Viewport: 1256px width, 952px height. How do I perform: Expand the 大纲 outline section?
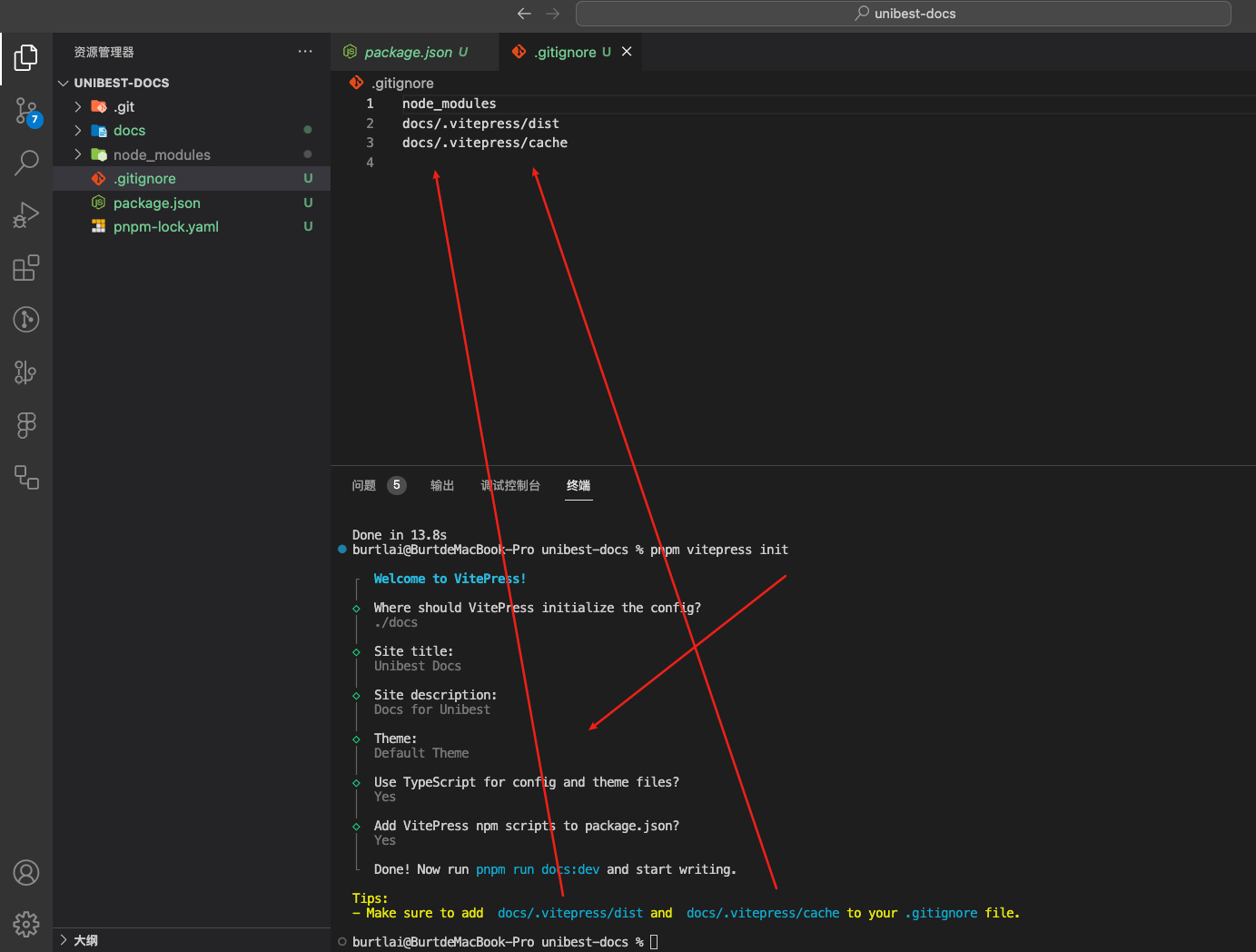[64, 940]
